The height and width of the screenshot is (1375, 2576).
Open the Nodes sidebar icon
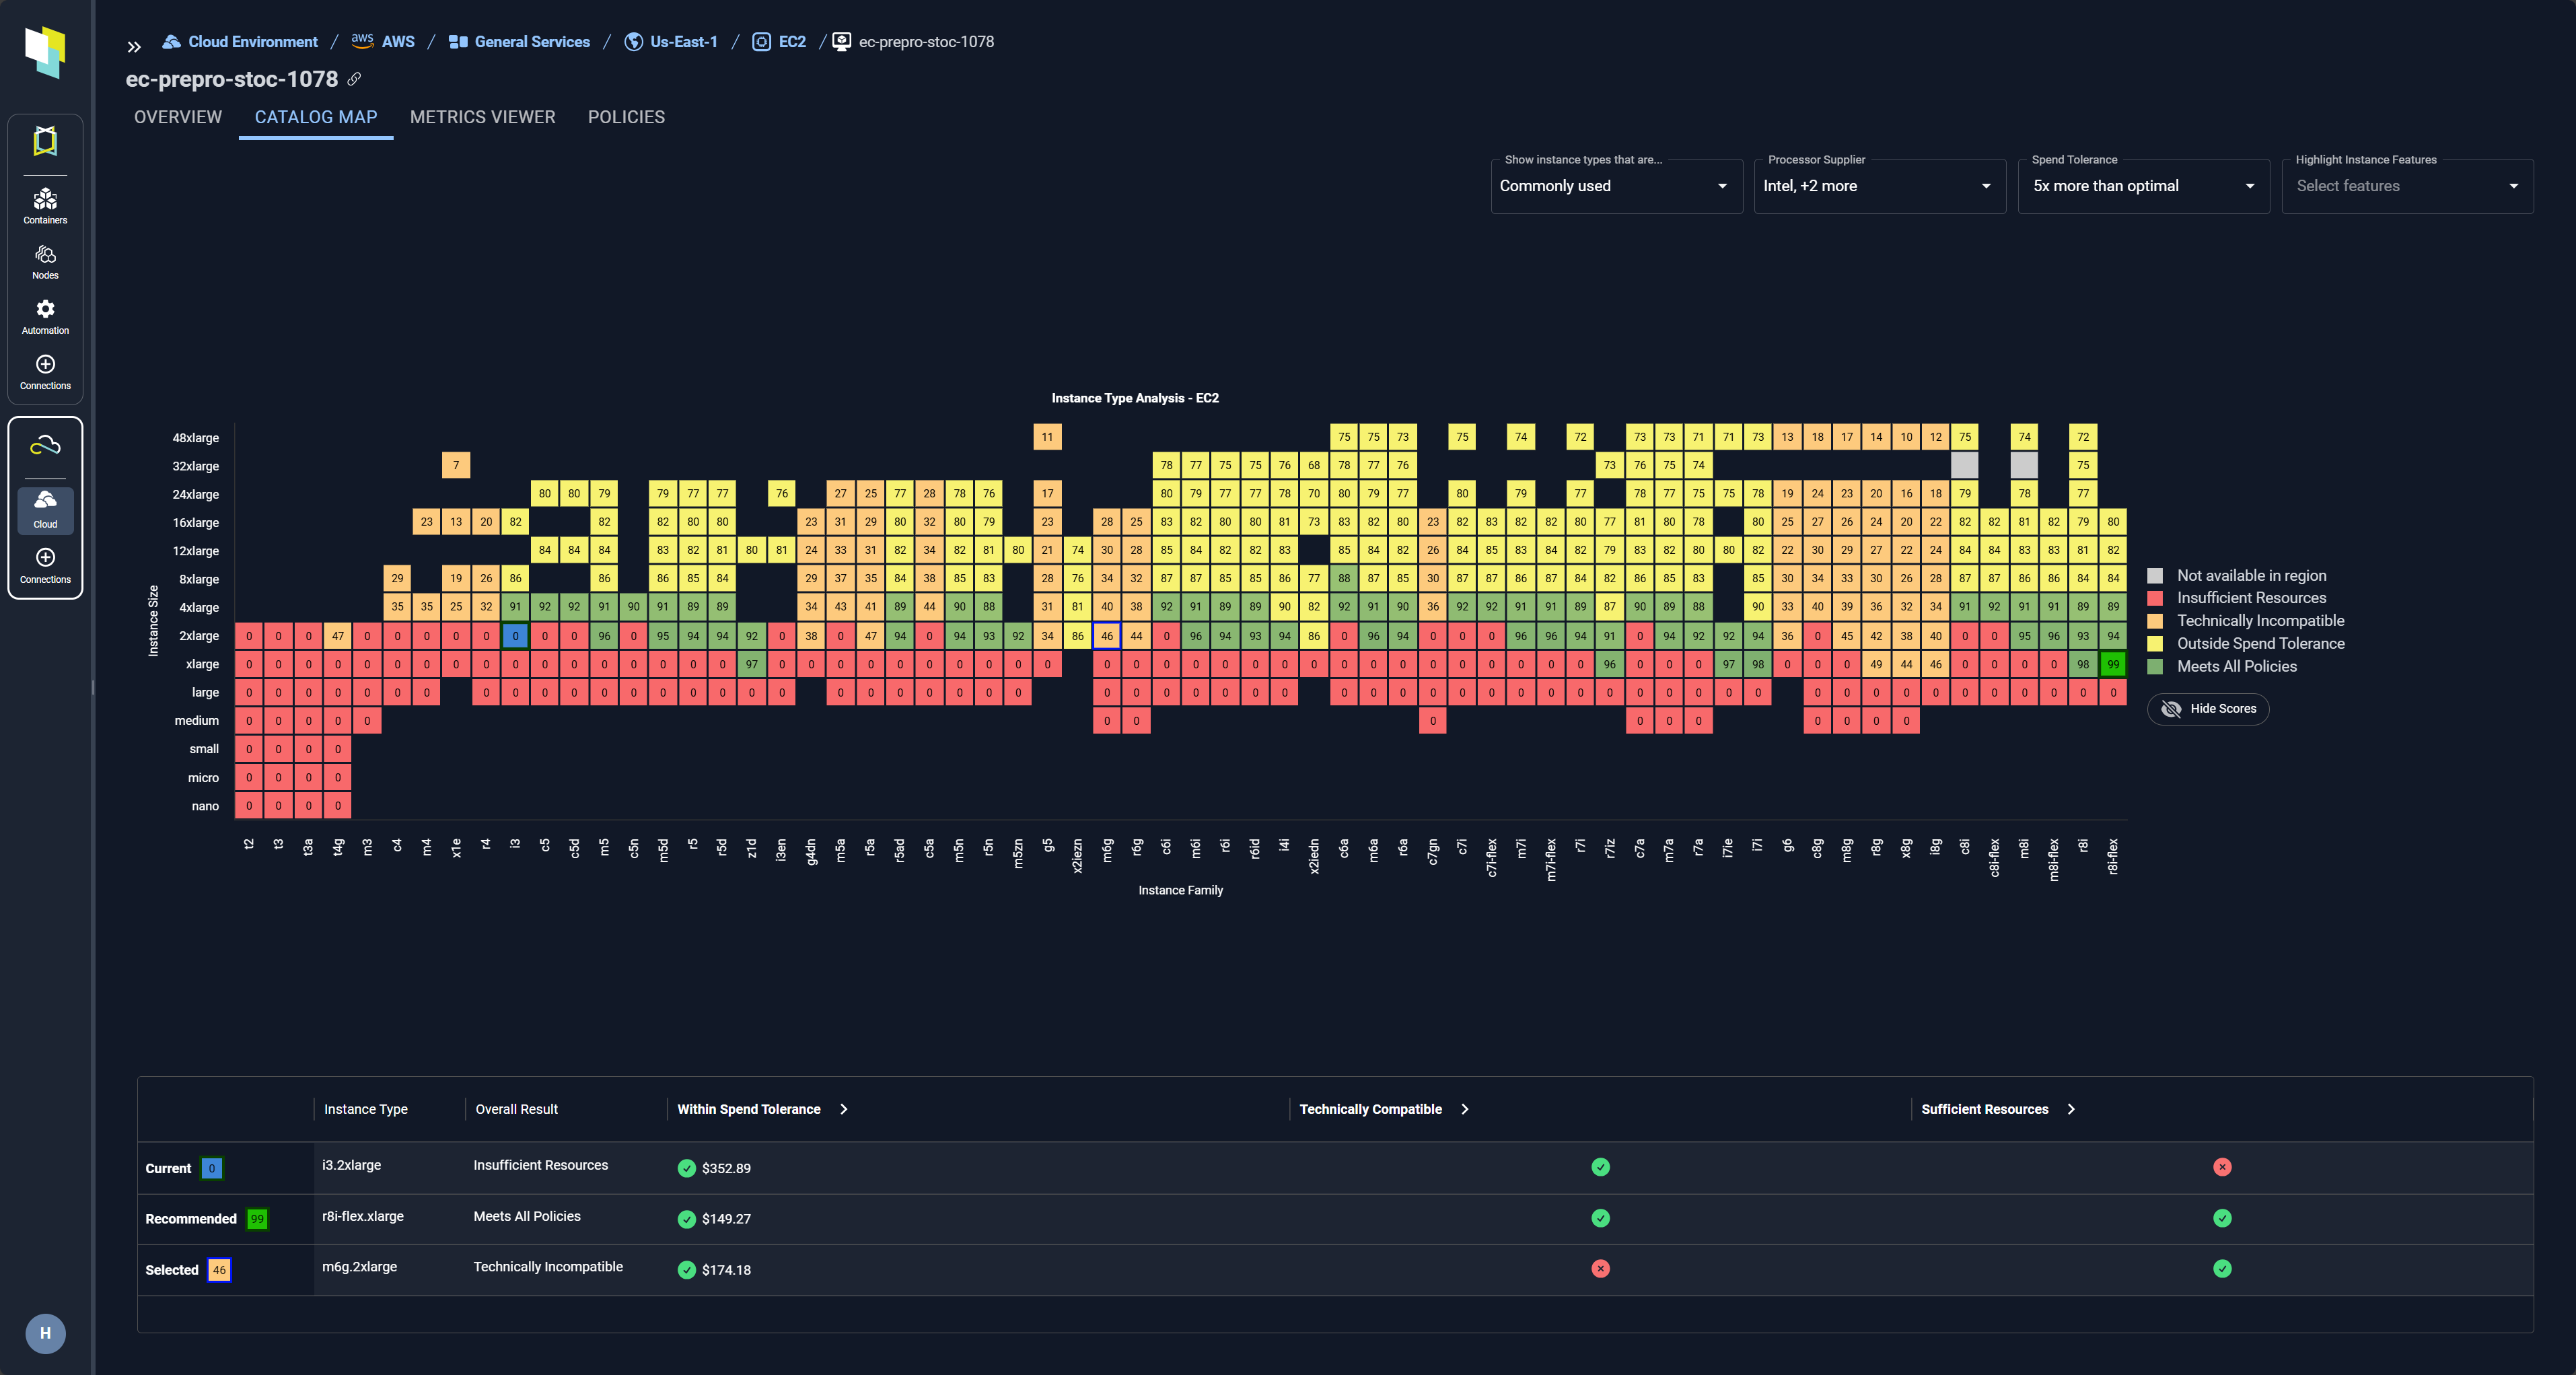pyautogui.click(x=45, y=260)
